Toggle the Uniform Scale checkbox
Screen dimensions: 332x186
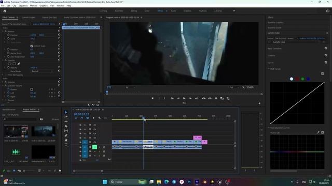(32, 46)
